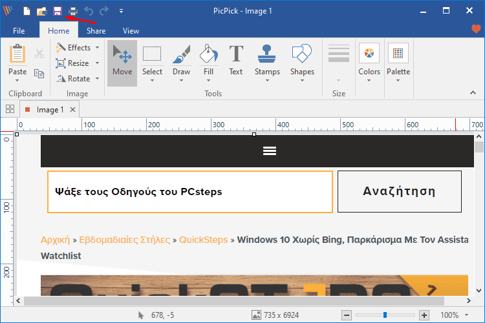Open the Colors picker
485x323 pixels.
(x=369, y=54)
